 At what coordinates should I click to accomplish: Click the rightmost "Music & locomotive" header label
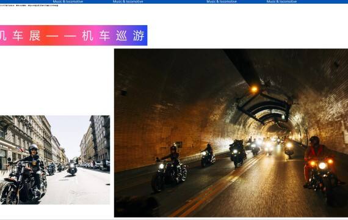coord(281,2)
